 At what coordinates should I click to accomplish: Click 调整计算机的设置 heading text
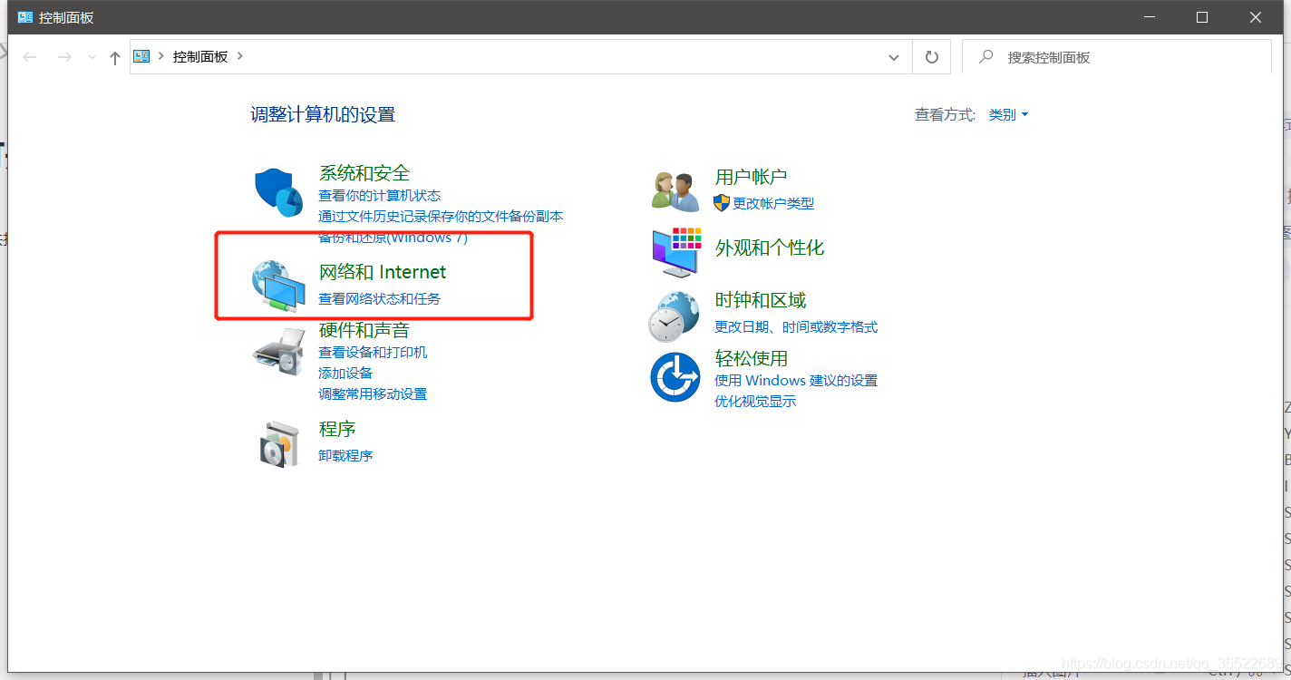[x=323, y=115]
